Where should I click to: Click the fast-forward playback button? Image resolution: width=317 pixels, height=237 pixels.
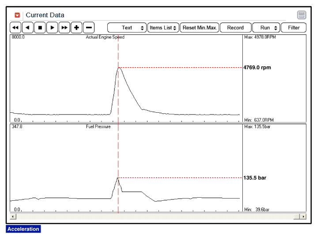pyautogui.click(x=64, y=27)
